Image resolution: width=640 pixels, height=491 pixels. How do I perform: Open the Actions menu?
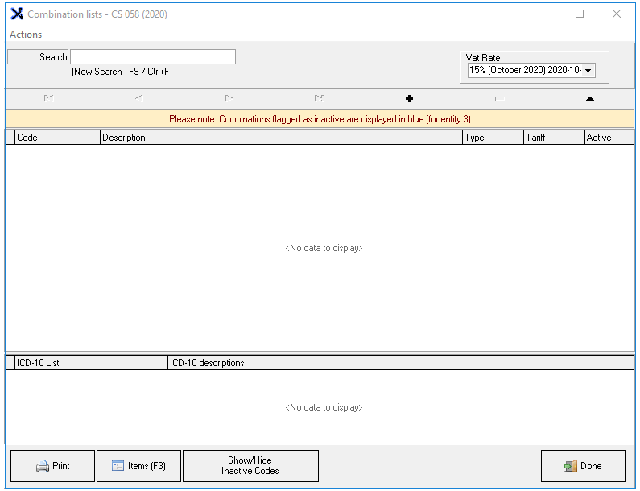pos(26,35)
